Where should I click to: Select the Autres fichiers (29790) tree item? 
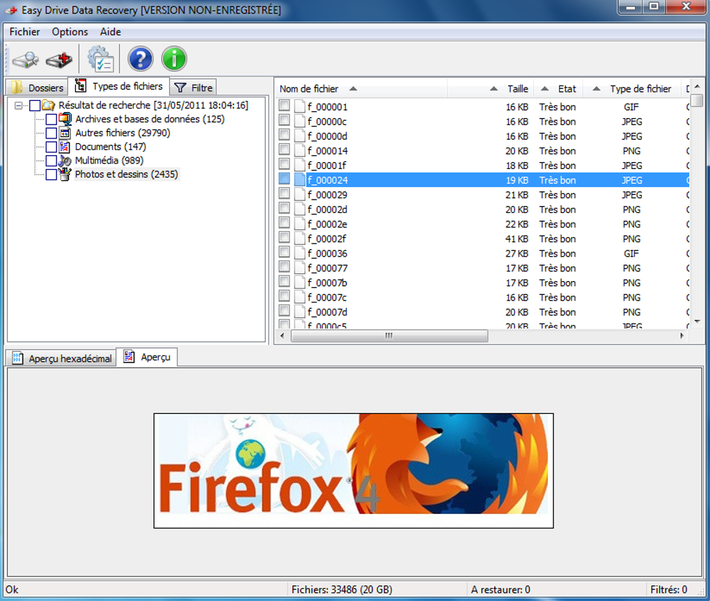pos(123,133)
